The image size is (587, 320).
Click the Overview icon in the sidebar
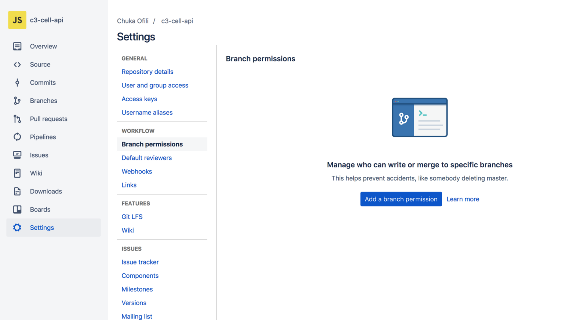click(x=17, y=46)
